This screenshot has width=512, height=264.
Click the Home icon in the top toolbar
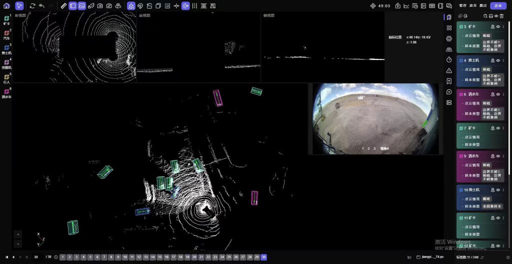(x=6, y=6)
